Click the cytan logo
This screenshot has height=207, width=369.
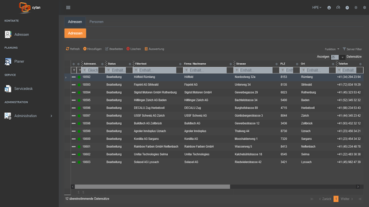(29, 7)
